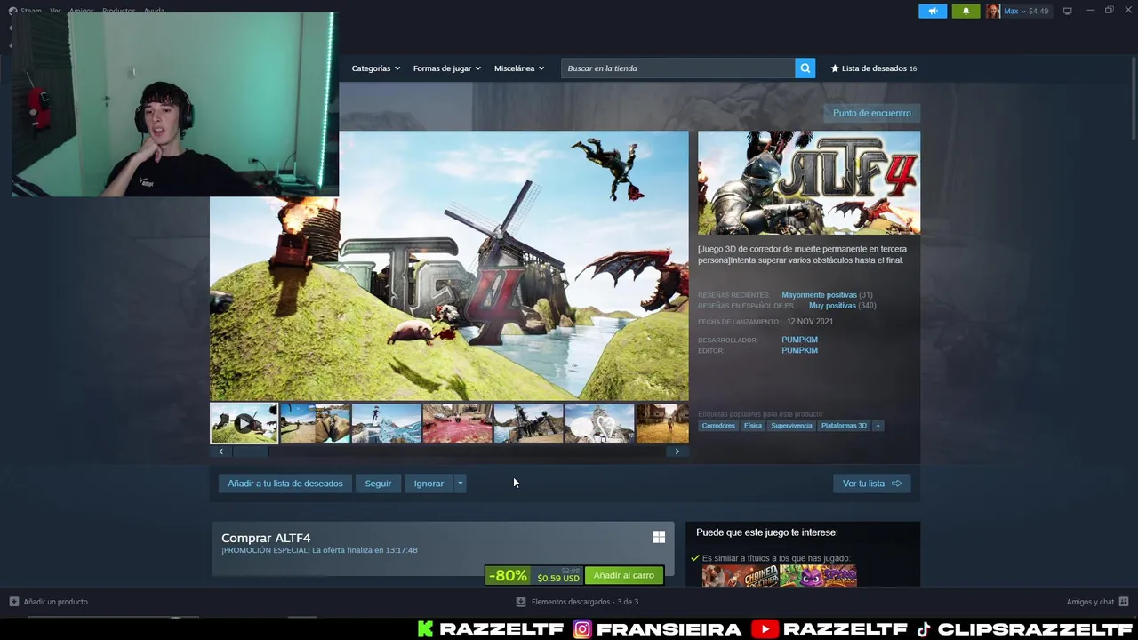
Task: Open the Steam menu in the title bar
Action: click(31, 11)
